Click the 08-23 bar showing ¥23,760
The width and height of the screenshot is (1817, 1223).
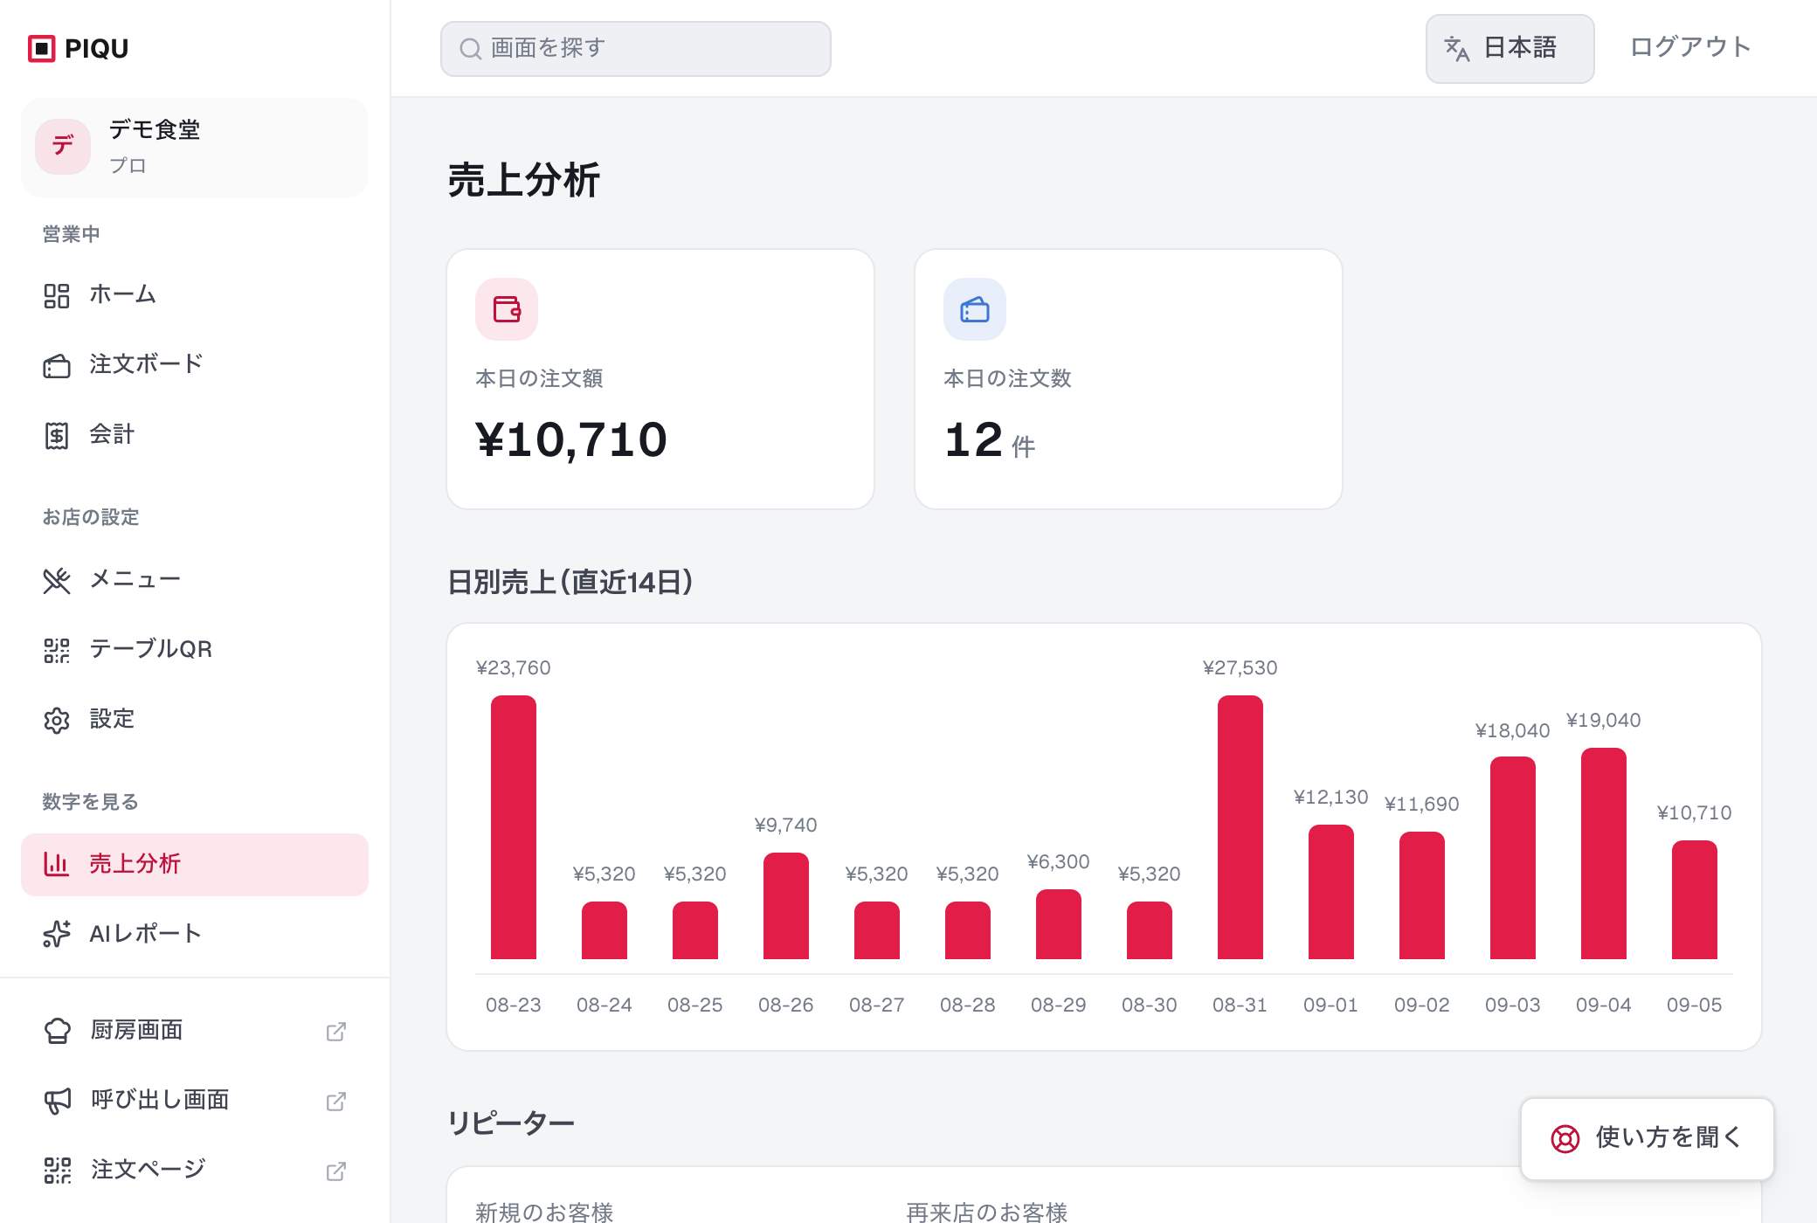click(x=514, y=827)
